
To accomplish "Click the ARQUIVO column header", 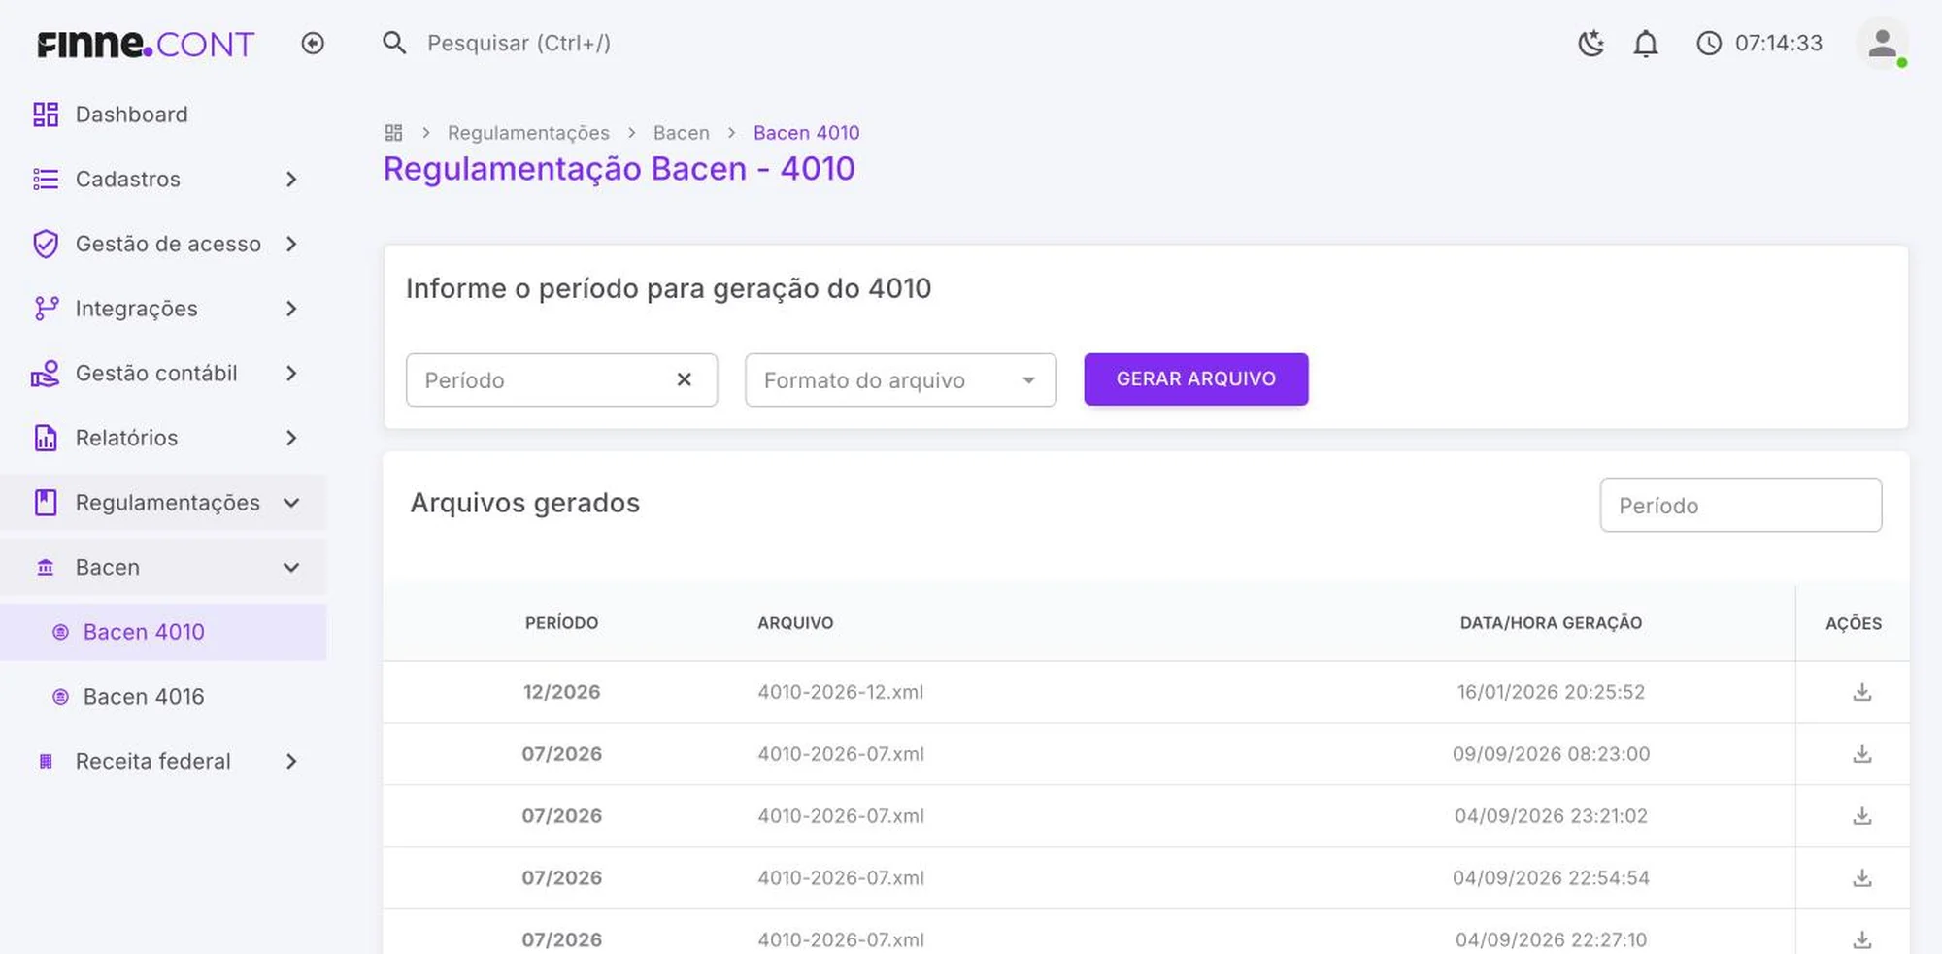I will pyautogui.click(x=795, y=623).
